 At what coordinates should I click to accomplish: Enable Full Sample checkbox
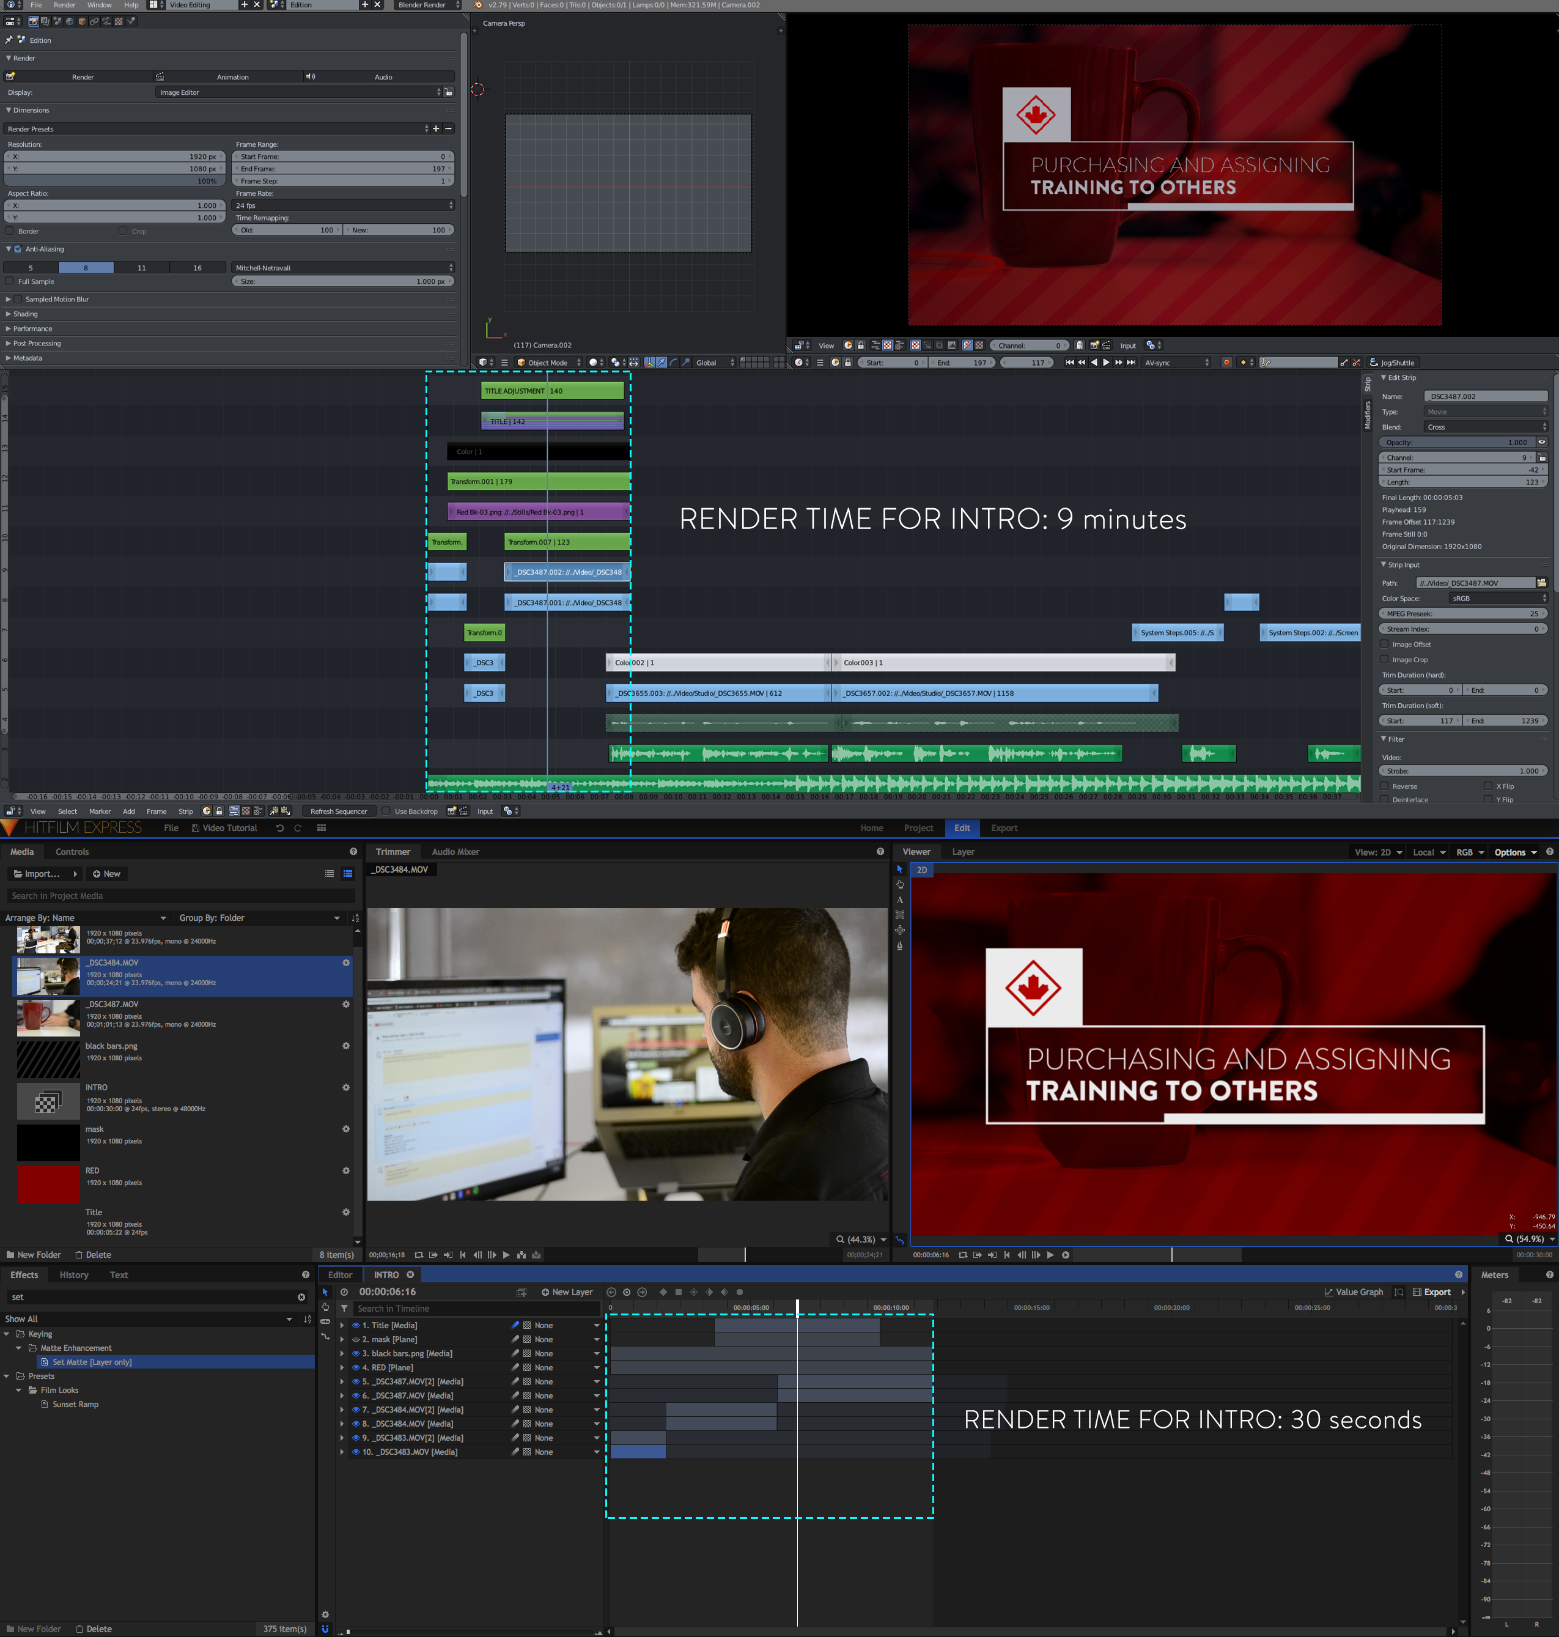point(10,282)
